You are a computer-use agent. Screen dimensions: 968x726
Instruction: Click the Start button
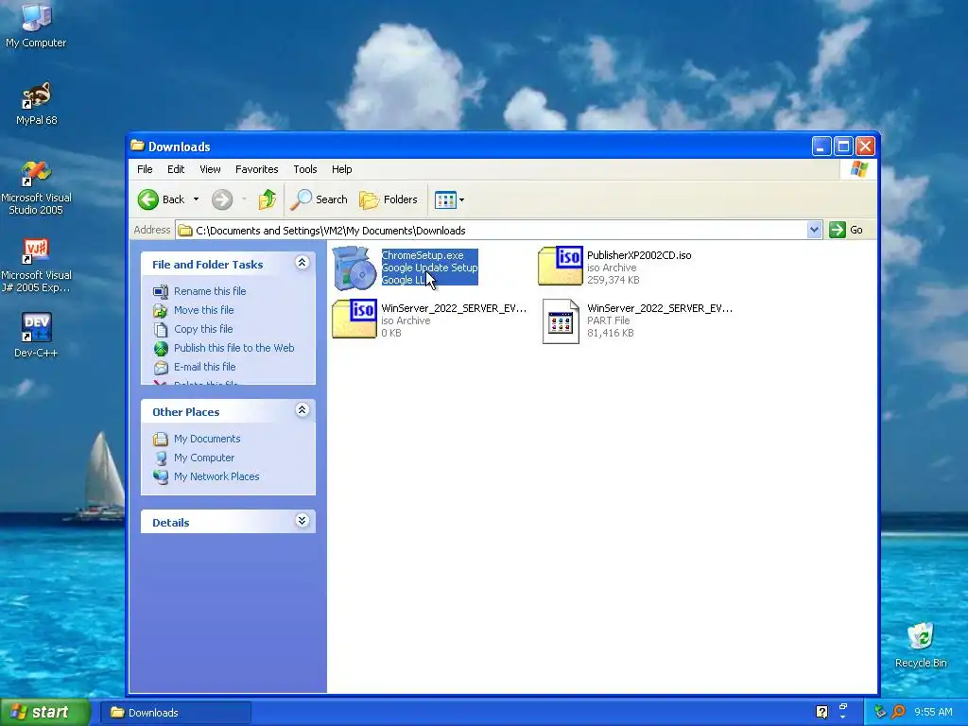[44, 713]
